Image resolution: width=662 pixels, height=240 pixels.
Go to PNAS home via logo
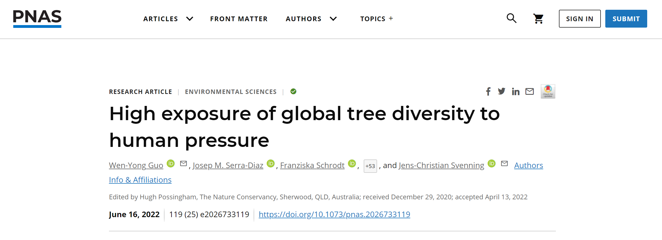(x=37, y=18)
